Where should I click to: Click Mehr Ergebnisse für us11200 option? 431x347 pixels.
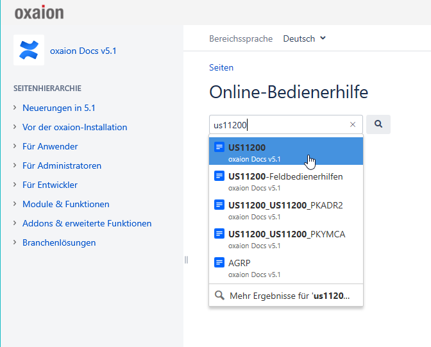[286, 296]
